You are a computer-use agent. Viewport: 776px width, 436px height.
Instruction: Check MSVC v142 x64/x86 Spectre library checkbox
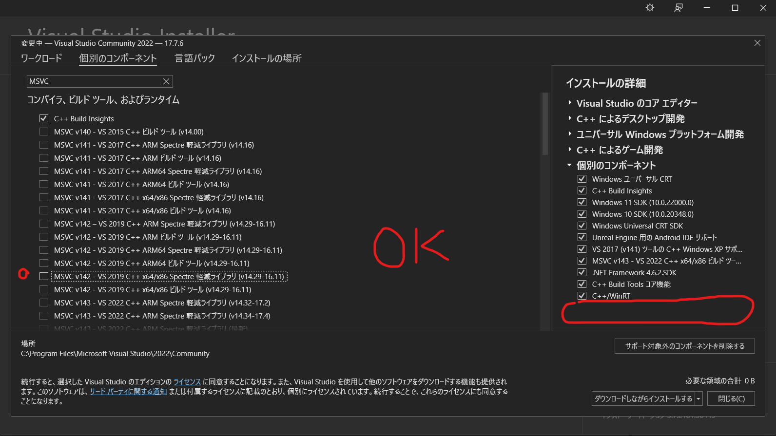click(x=44, y=276)
